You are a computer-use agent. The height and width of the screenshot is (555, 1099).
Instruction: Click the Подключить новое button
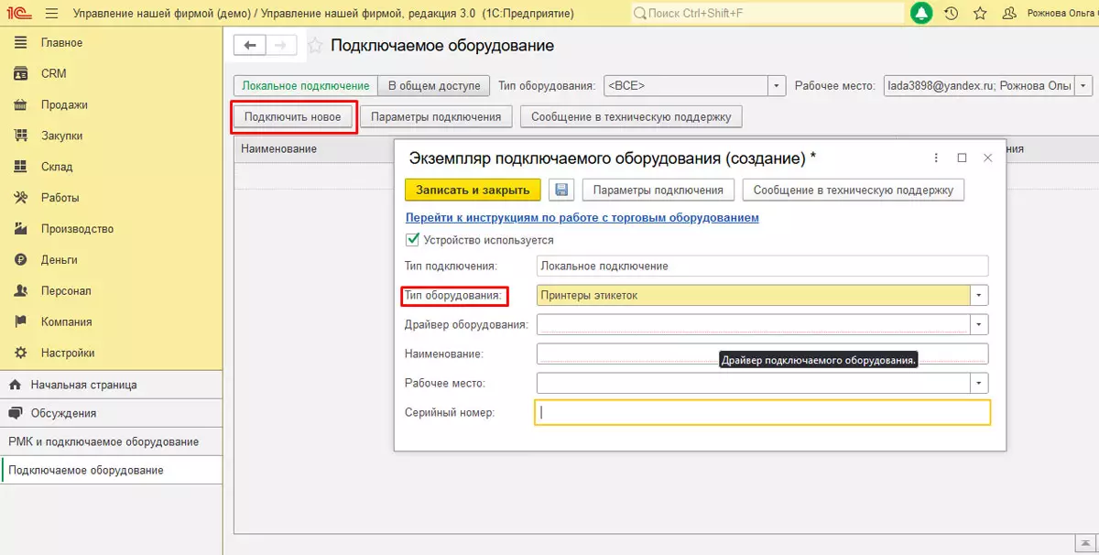[x=293, y=116]
